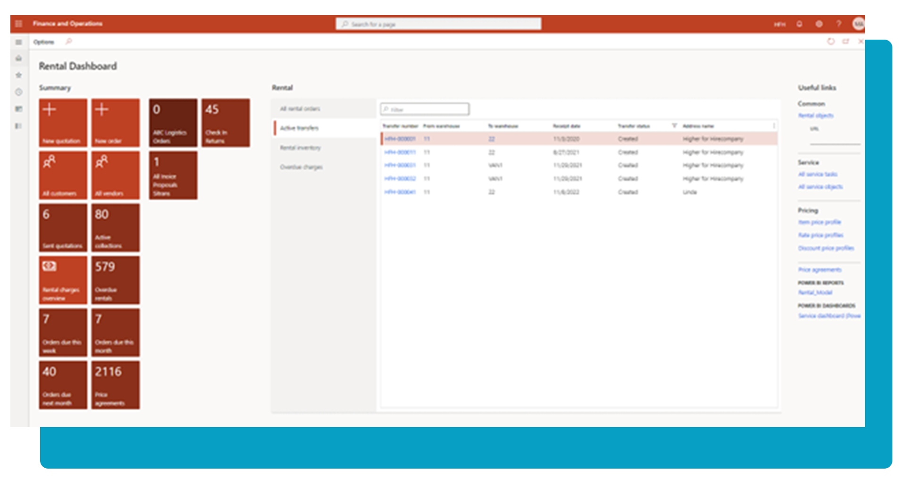The image size is (899, 487).
Task: Open the Rental objects link under Common
Action: [815, 115]
